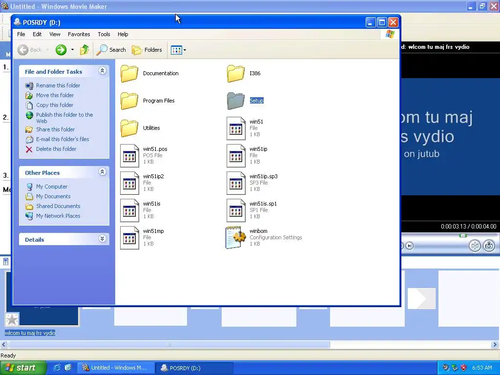Click the storyboard transition arrow placeholder

421,298
